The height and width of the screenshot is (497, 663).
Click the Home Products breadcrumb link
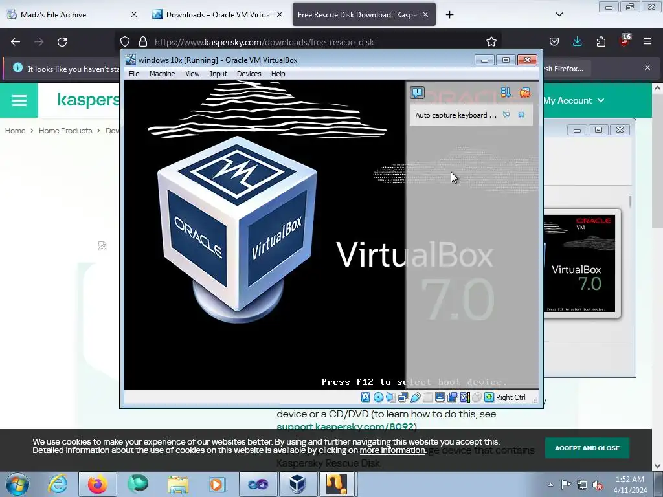65,131
